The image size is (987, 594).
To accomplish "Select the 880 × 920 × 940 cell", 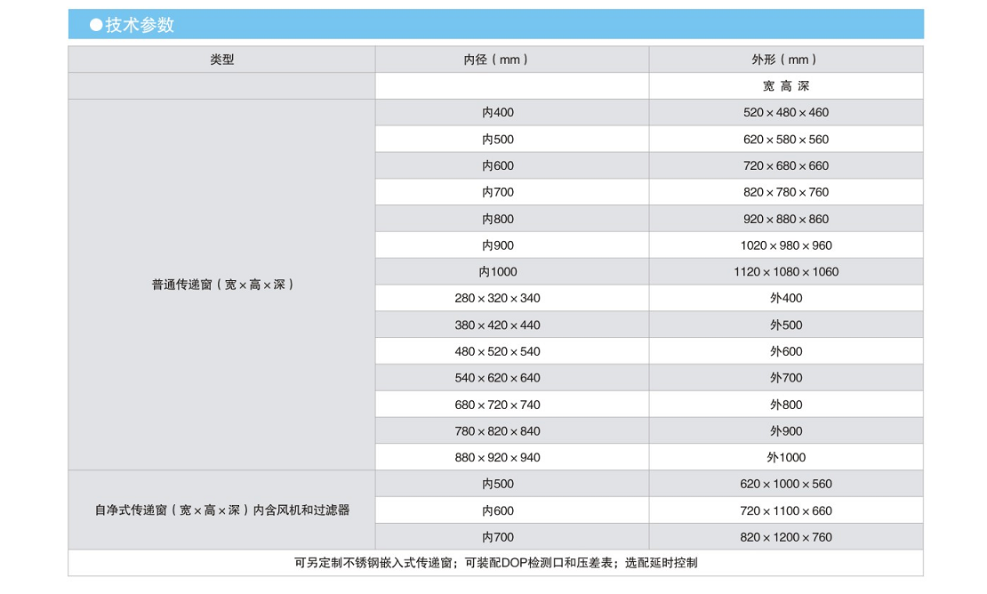I will click(x=512, y=457).
